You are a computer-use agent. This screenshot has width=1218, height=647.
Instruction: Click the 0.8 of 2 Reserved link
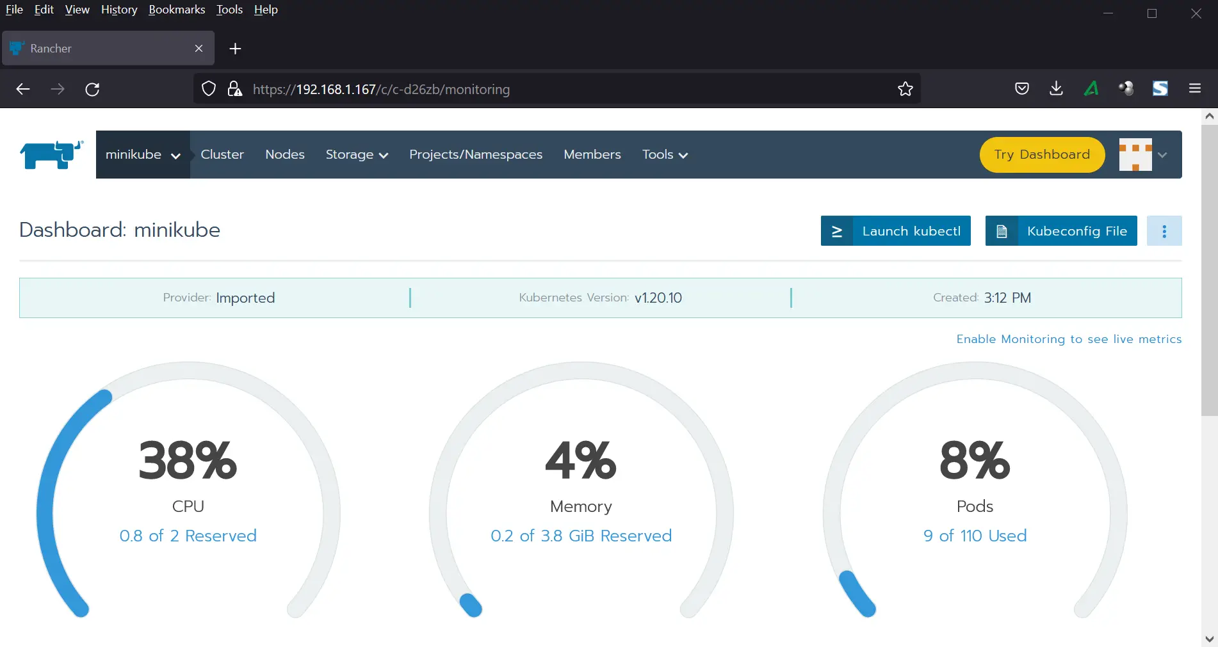pos(188,536)
